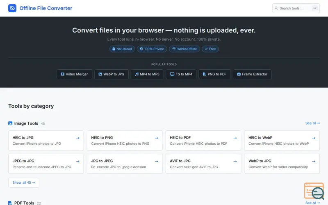This screenshot has height=205, width=328.
Task: Open the PNG to PDF popular tool
Action: (x=214, y=74)
